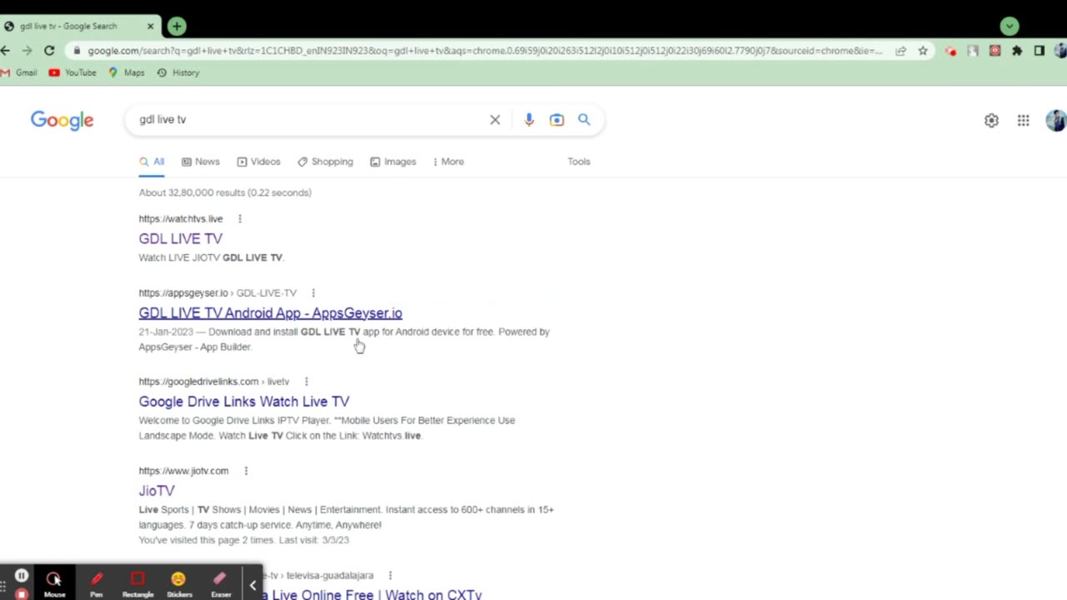Open the History bookmark
1067x600 pixels.
pos(178,72)
